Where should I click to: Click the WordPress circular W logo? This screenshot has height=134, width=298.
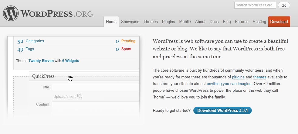tap(11, 13)
